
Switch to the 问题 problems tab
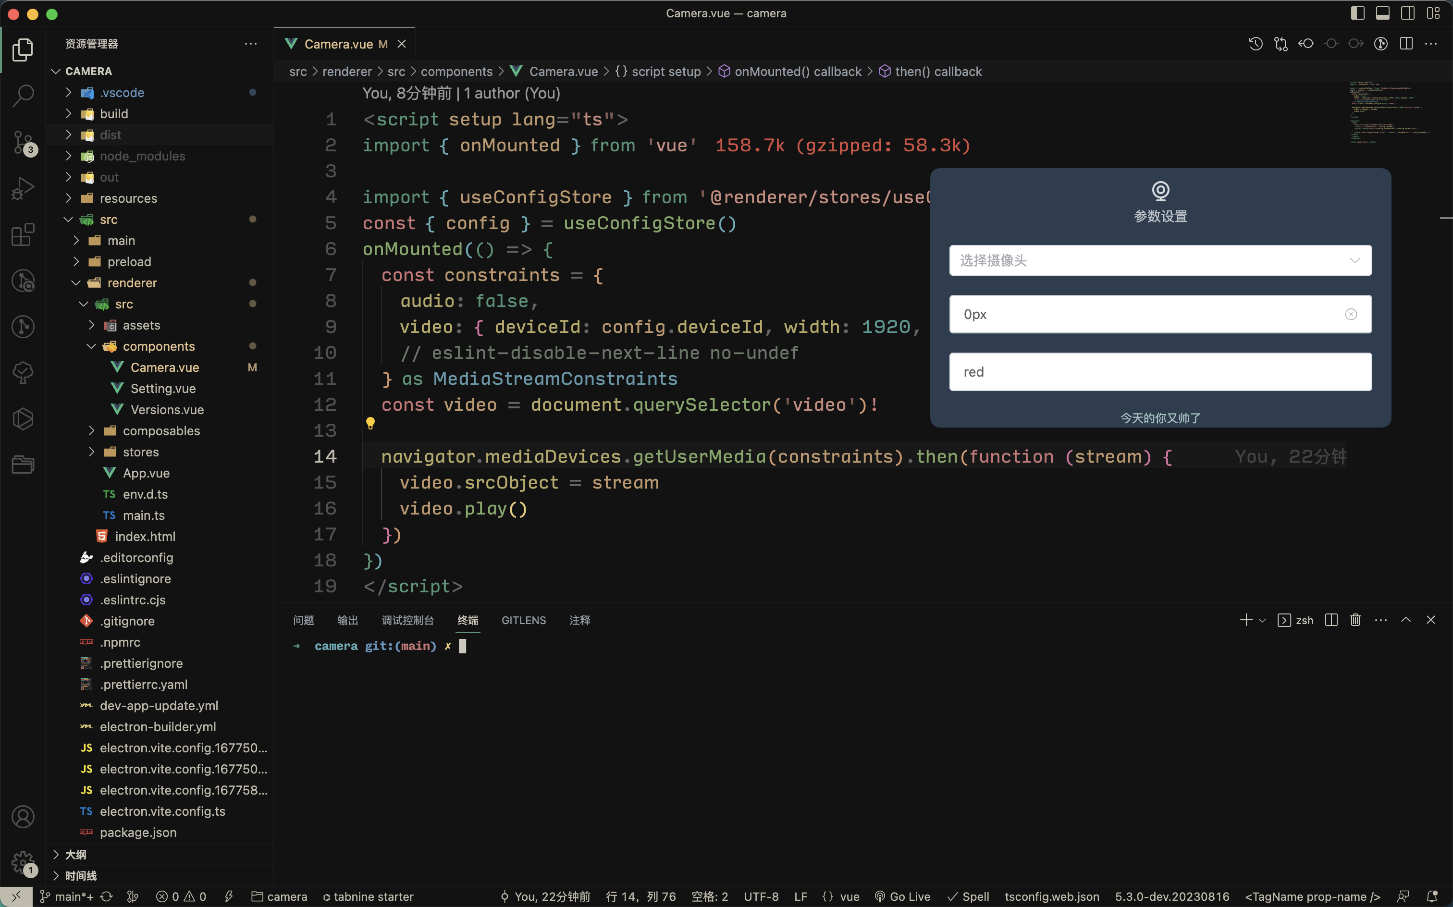(304, 620)
